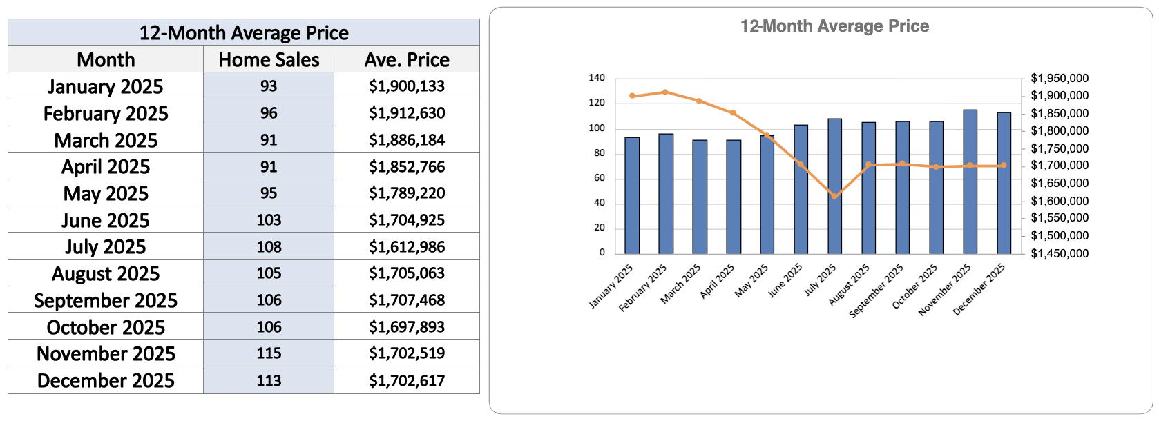Select the "Month" column header

click(x=106, y=60)
